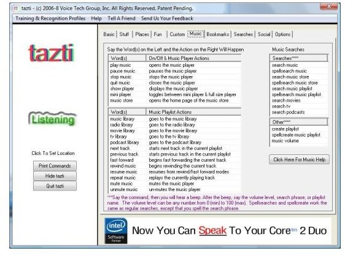Click the Music Playlist Actions column header
The width and height of the screenshot is (345, 256).
(193, 112)
